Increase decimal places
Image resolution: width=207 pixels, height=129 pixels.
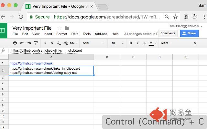click(66, 43)
